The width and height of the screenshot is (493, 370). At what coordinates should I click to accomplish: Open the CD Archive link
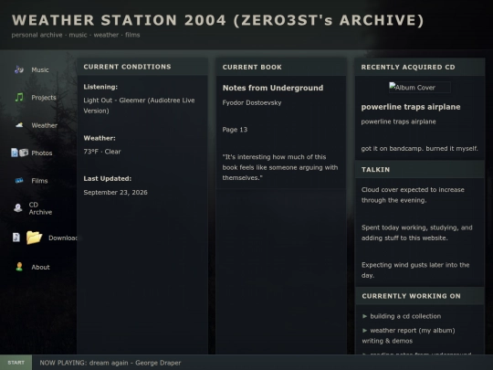[40, 208]
